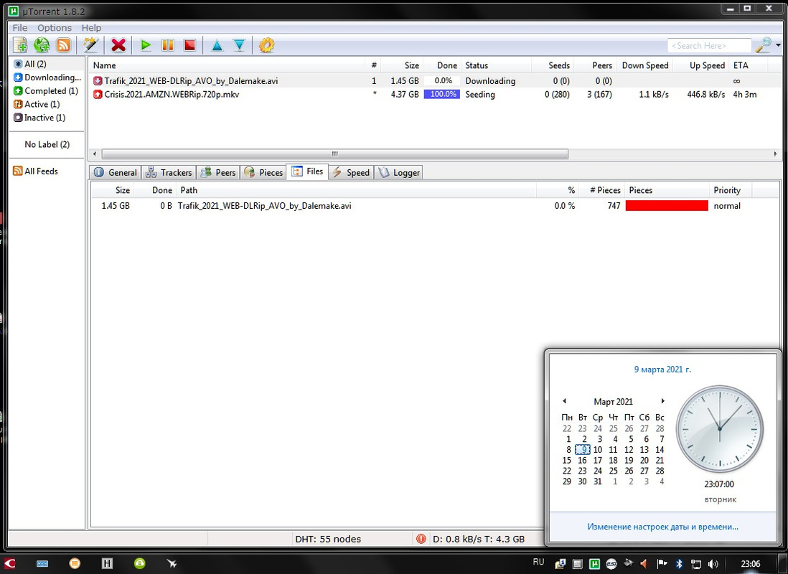Viewport: 788px width, 574px height.
Task: Click the scroll right arrow of torrent list
Action: click(x=775, y=154)
